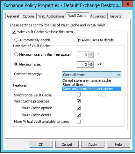Screen dimensions: 135x154
Task: Apply the policy settings
Action: (x=93, y=144)
